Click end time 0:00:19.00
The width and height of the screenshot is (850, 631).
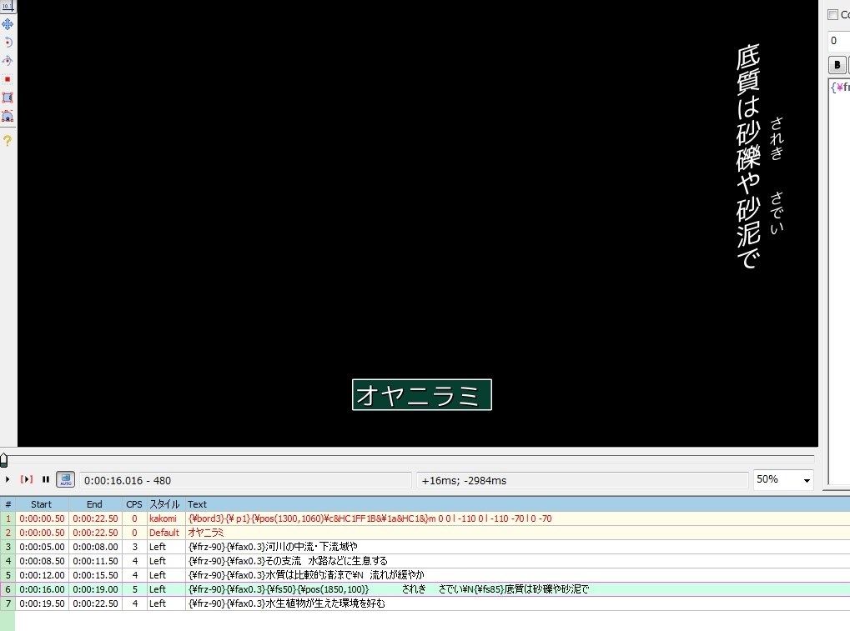[95, 588]
